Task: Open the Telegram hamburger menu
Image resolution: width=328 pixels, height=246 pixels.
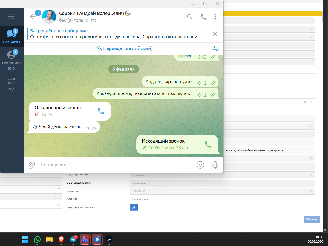Action: coord(11,17)
